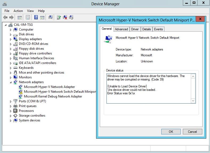Viewport: 210px width, 153px height.
Task: Click the Help icon in the toolbar
Action: pyautogui.click(x=36, y=18)
